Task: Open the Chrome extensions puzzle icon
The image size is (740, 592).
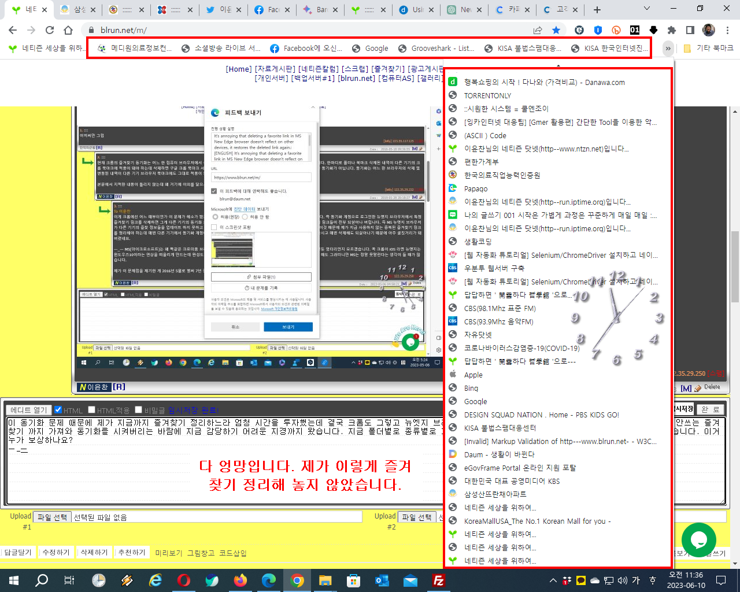Action: (x=672, y=30)
